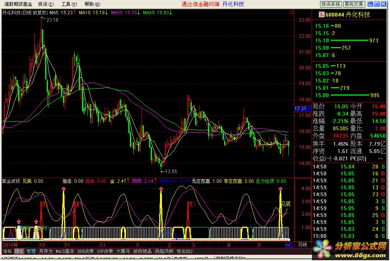This screenshot has width=390, height=261.
Task: Click the 涨幅 -2.21% value
Action: tap(340, 121)
